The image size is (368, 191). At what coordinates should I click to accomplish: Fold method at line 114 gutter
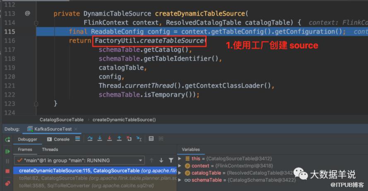click(36, 23)
